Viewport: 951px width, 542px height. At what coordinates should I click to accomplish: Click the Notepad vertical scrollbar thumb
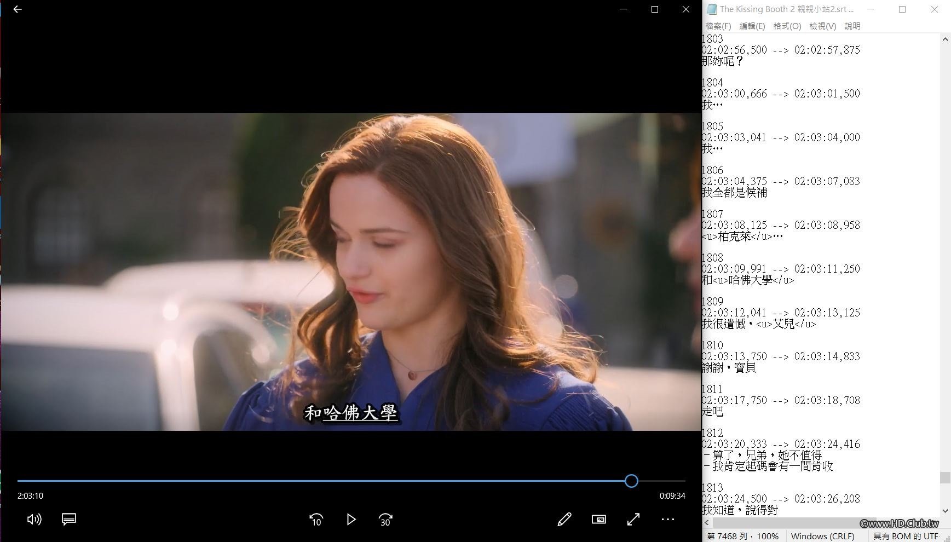click(945, 477)
